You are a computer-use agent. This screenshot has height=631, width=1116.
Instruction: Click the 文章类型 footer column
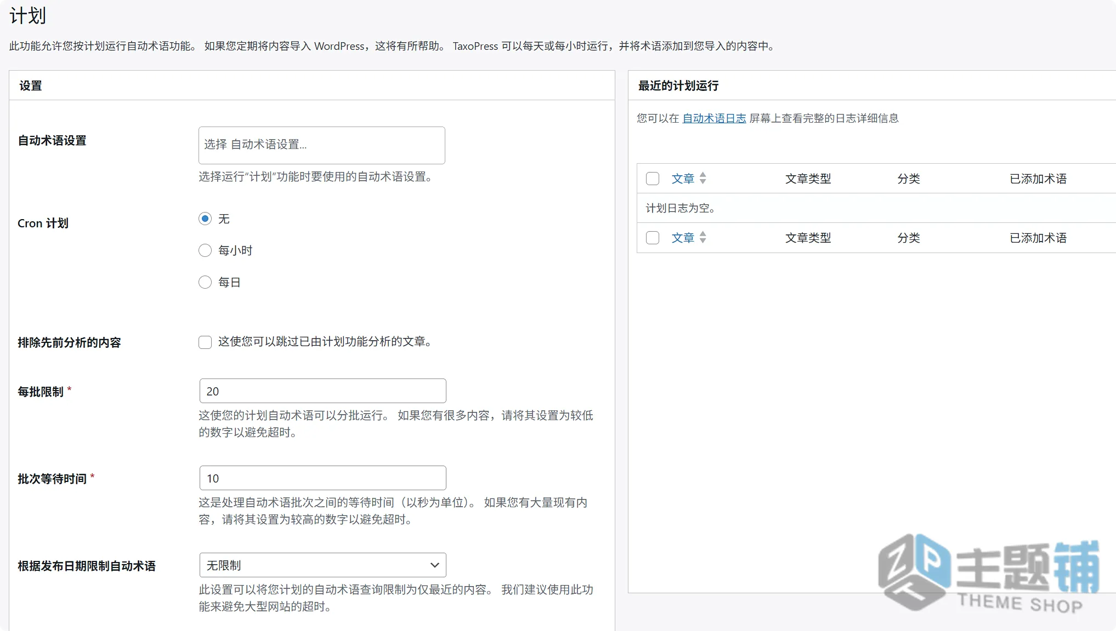(x=808, y=238)
